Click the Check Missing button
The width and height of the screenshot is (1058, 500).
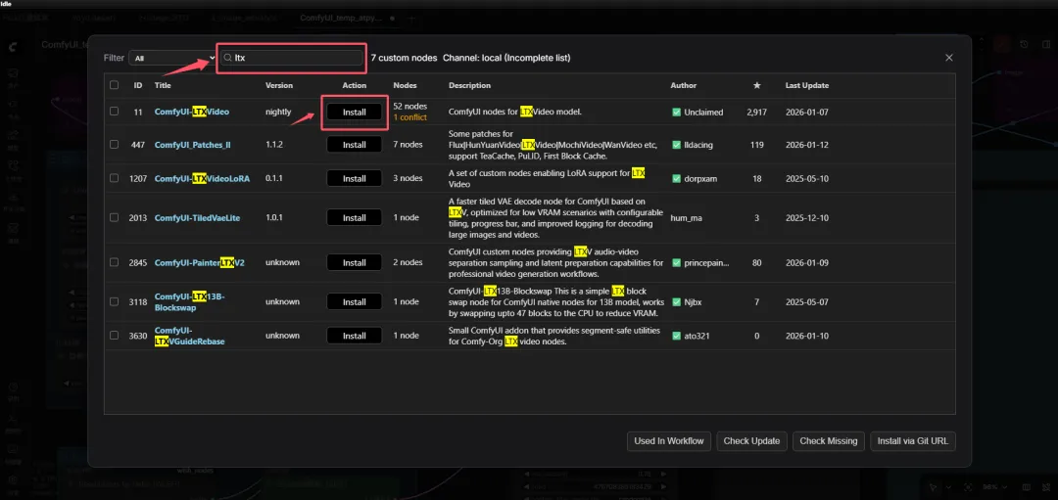[829, 440]
